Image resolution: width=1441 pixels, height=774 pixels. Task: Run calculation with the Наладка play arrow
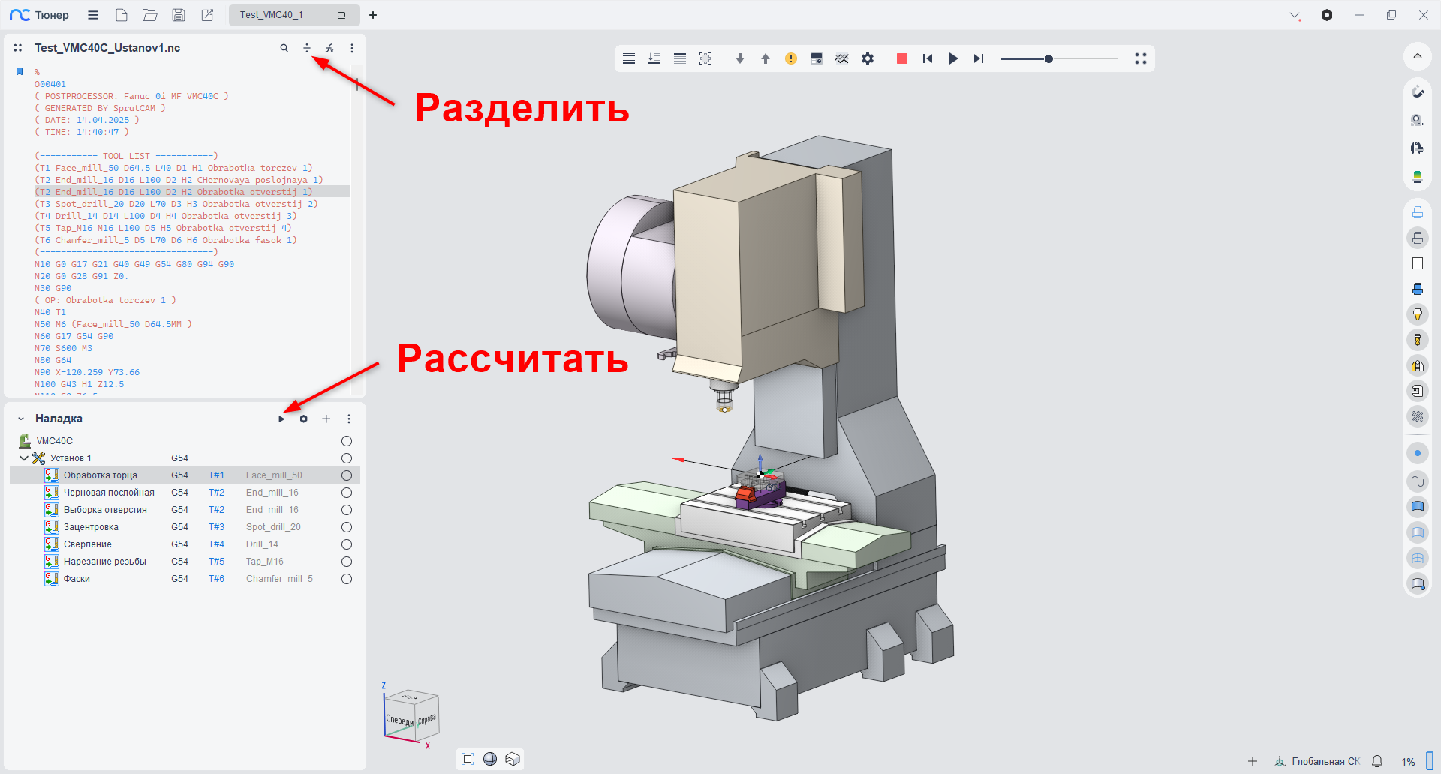pos(281,419)
